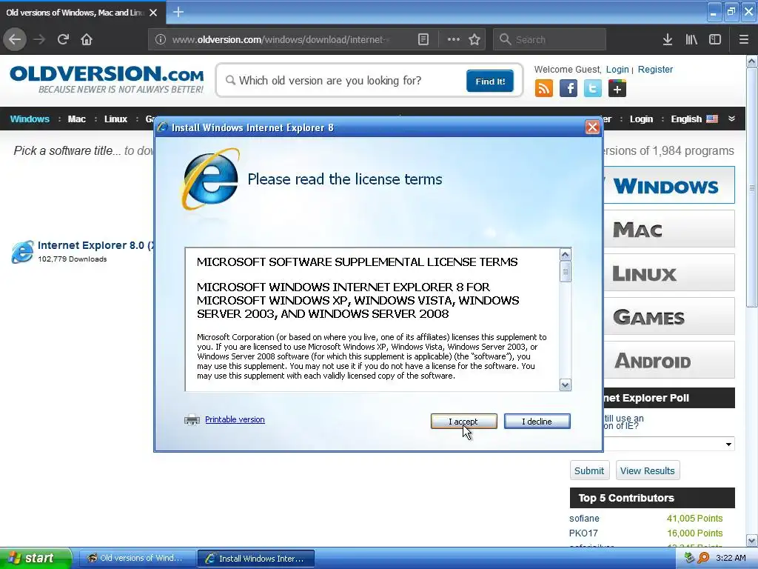
Task: Open contributor PKO17 profile link
Action: [x=583, y=533]
